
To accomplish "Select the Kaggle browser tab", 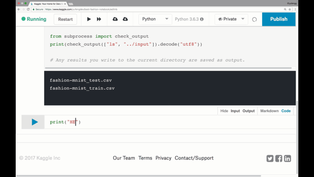I will [x=48, y=4].
